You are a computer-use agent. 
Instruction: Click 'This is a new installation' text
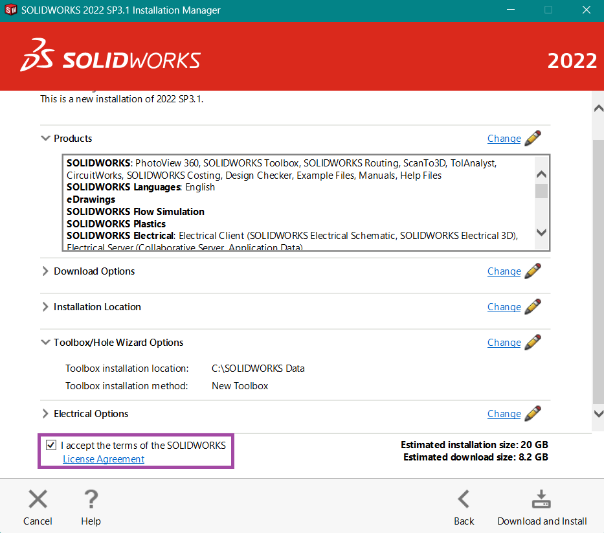(122, 99)
